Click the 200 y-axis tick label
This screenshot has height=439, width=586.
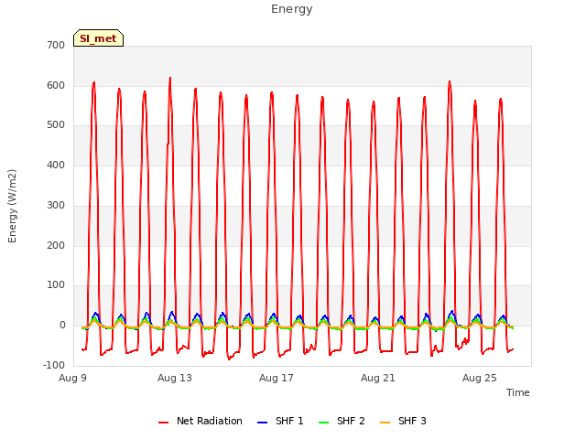tap(56, 245)
